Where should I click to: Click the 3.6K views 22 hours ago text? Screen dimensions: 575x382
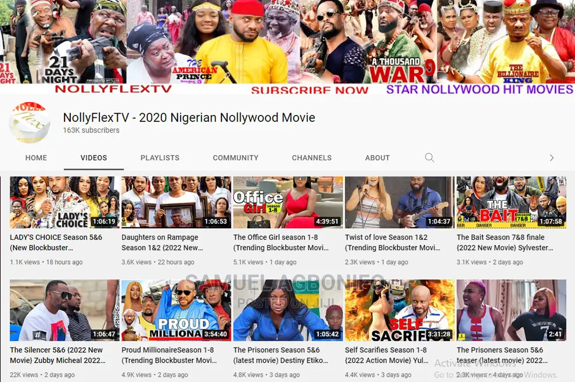click(158, 262)
